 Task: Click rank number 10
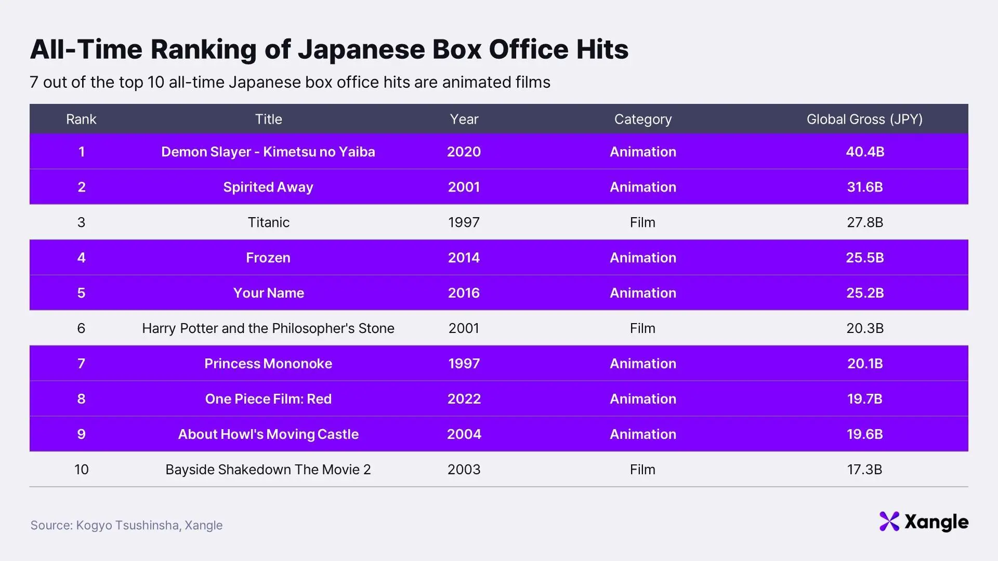[82, 470]
